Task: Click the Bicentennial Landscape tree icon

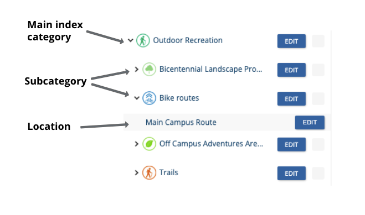Action: (149, 69)
